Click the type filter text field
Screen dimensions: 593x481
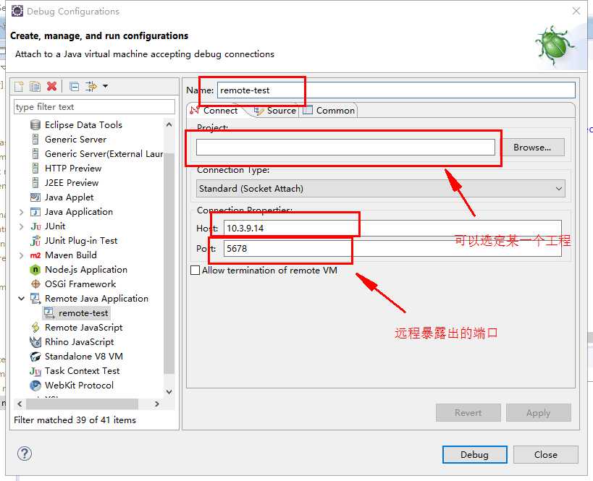tap(94, 107)
